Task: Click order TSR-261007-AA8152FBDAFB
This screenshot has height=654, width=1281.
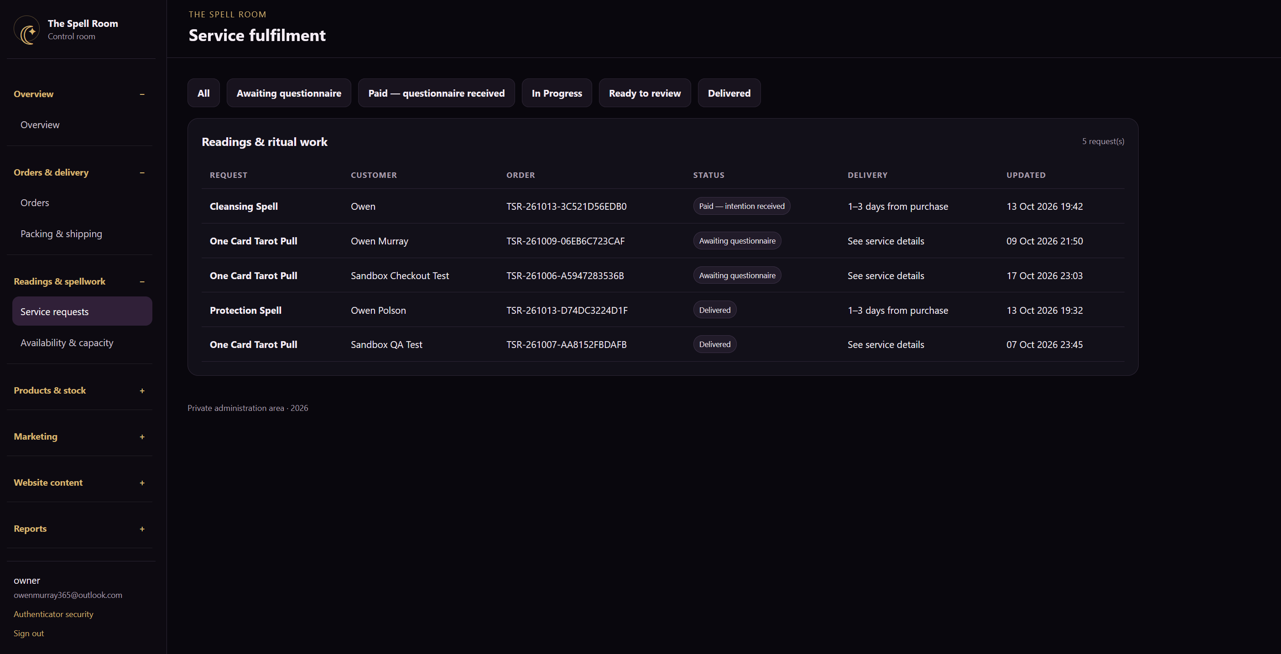Action: pyautogui.click(x=567, y=344)
